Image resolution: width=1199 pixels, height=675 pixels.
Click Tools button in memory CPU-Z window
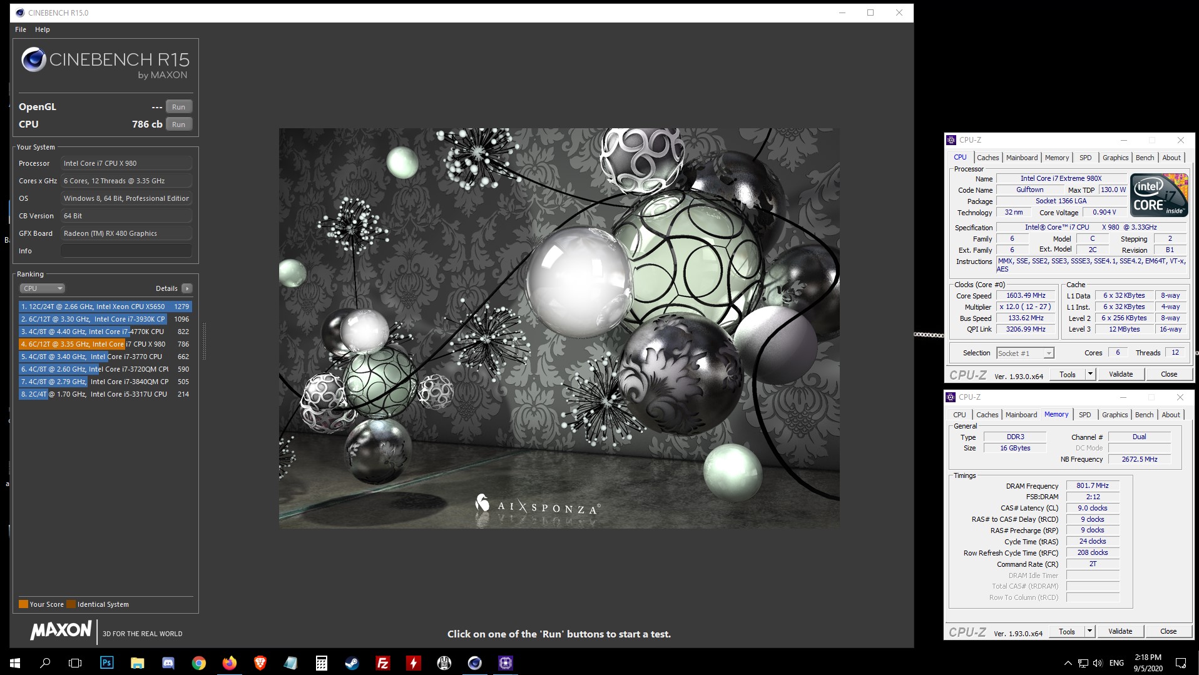1067,631
